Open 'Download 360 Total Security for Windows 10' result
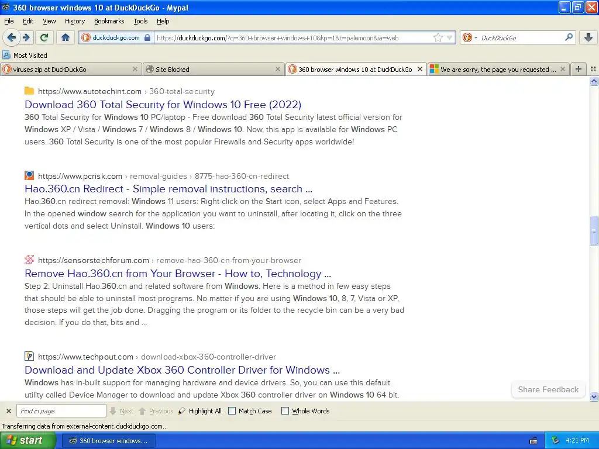Screen dimensions: 599x449 point(163,104)
